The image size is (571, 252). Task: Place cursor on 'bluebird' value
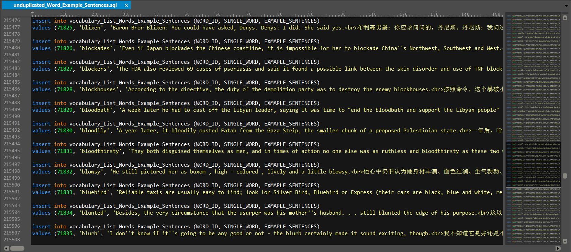[x=94, y=192]
